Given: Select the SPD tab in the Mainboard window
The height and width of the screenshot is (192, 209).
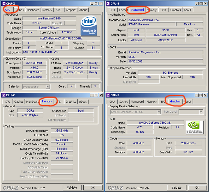Looking at the screenshot, I should (163, 10).
